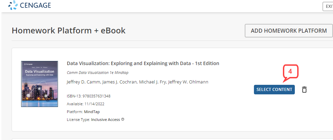Select the ISBN-13 number 9780357631348
This screenshot has height=140, width=333.
click(96, 96)
